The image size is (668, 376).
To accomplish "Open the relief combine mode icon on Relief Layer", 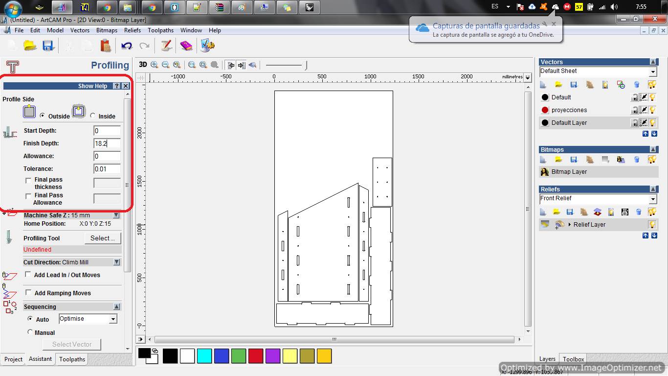I will click(559, 225).
